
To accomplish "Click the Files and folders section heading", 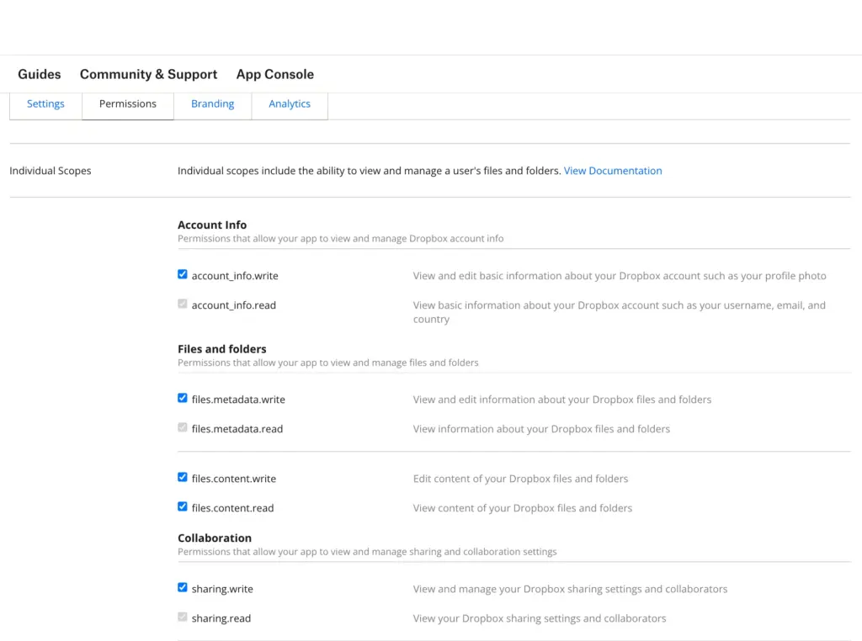I will click(221, 348).
